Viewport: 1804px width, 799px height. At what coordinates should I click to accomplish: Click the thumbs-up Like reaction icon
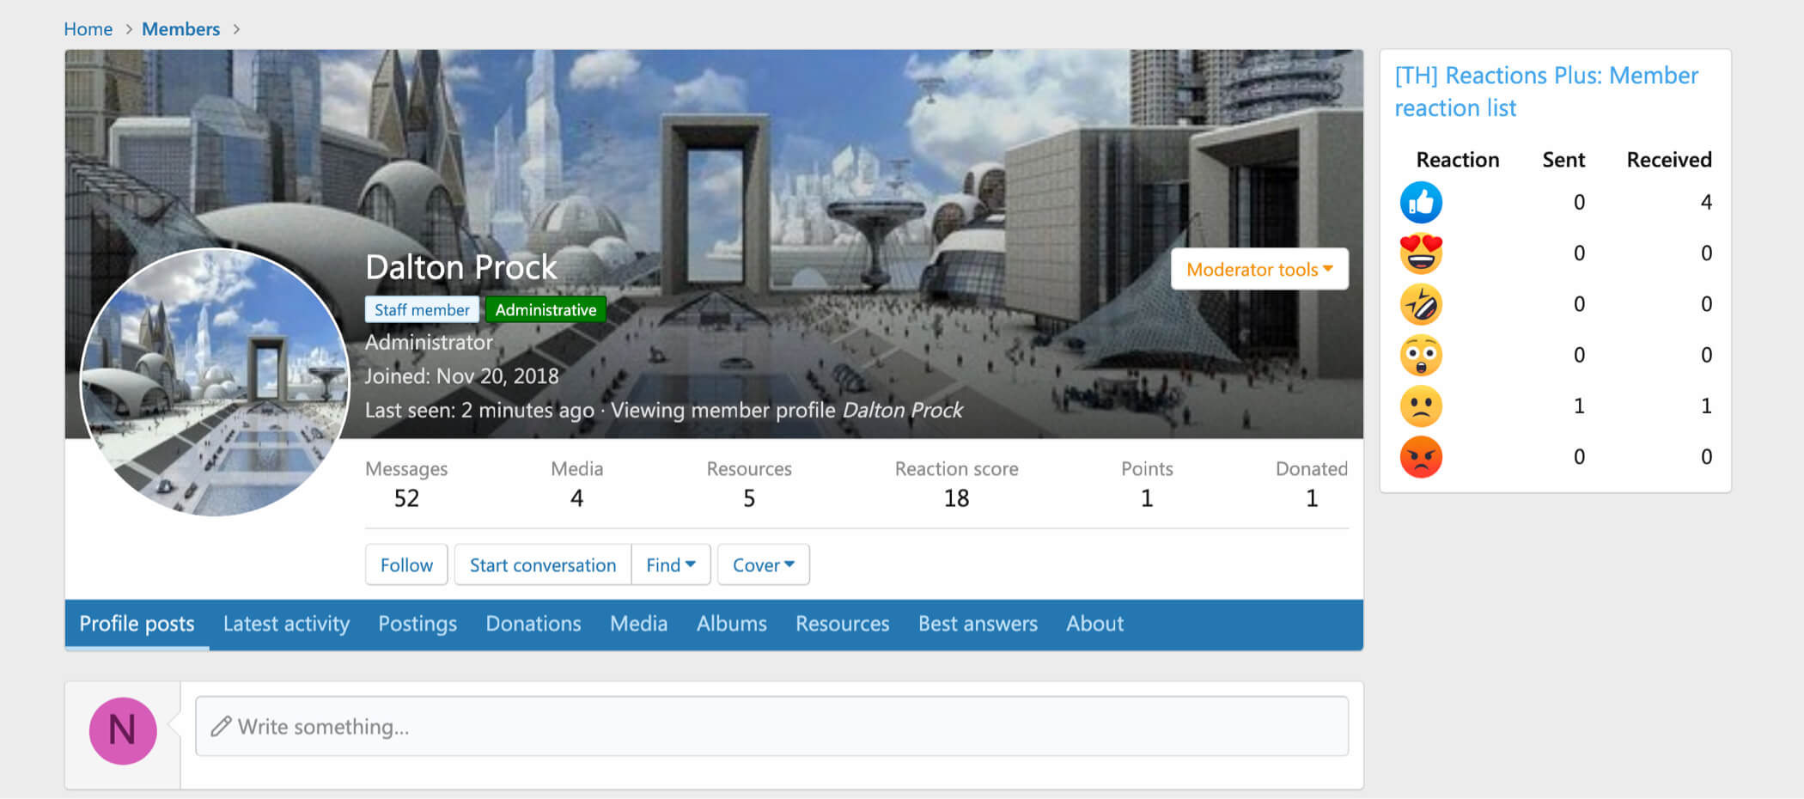(x=1421, y=203)
